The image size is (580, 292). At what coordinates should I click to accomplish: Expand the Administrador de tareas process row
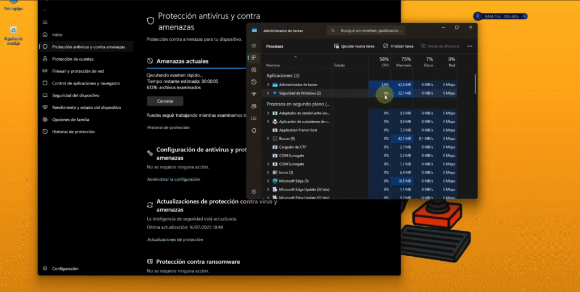coord(268,84)
